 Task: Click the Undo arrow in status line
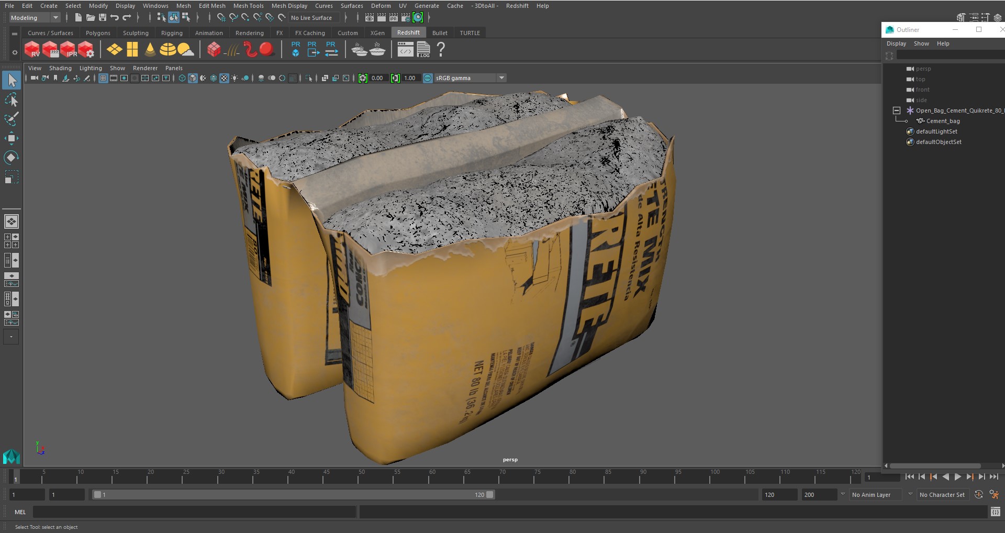[115, 18]
